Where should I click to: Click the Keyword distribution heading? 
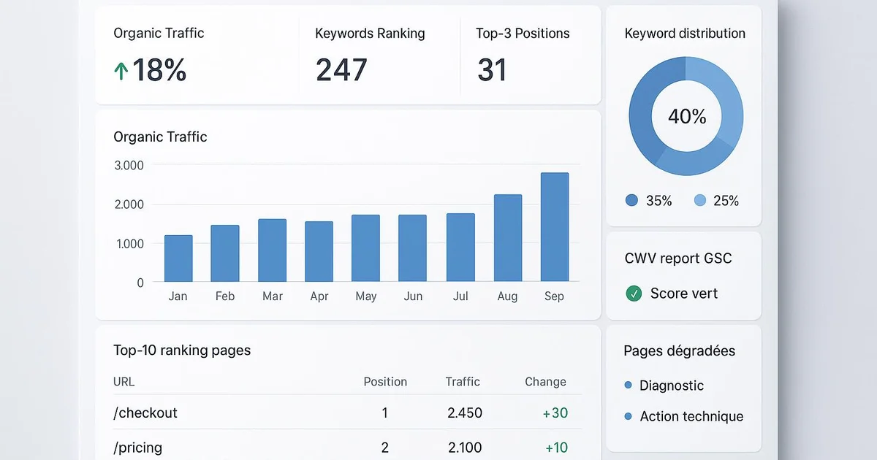[x=685, y=34]
